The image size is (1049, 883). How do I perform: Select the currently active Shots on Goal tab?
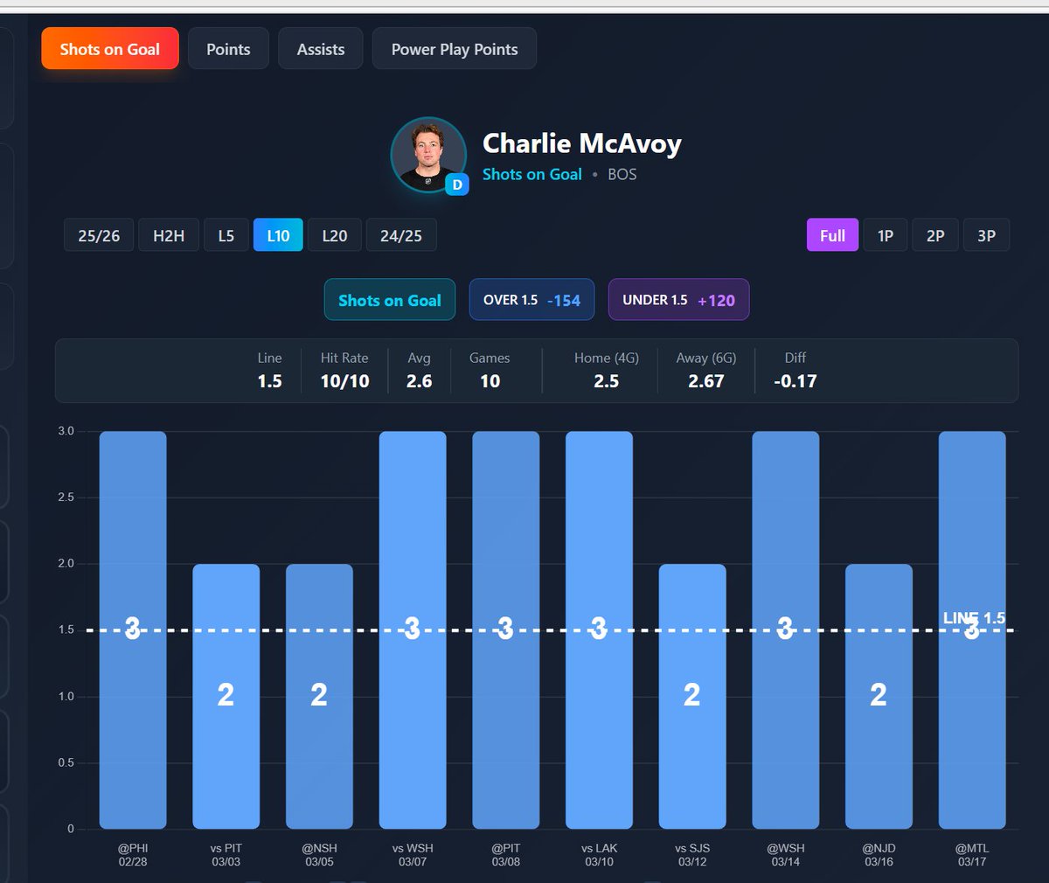(x=109, y=48)
